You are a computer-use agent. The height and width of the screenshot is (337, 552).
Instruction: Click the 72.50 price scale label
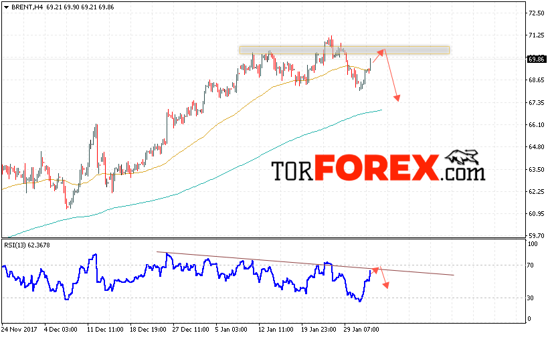536,13
